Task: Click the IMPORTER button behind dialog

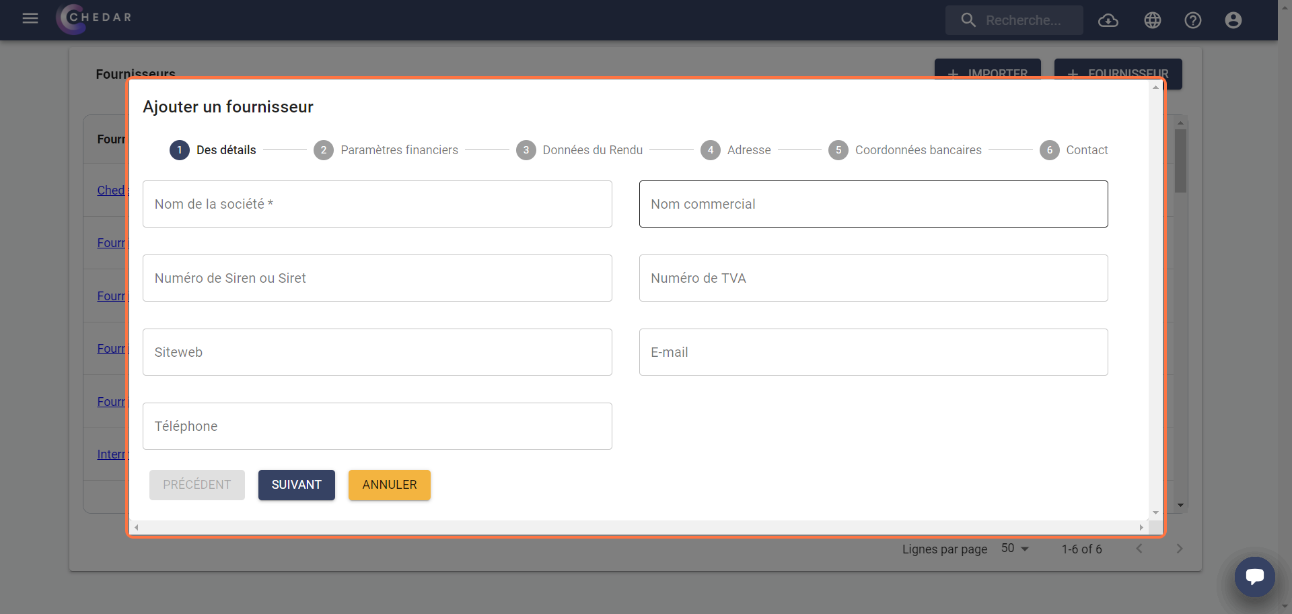Action: pos(988,69)
